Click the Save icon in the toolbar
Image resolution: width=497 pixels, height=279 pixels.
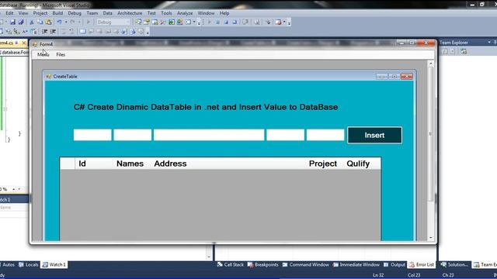12,22
